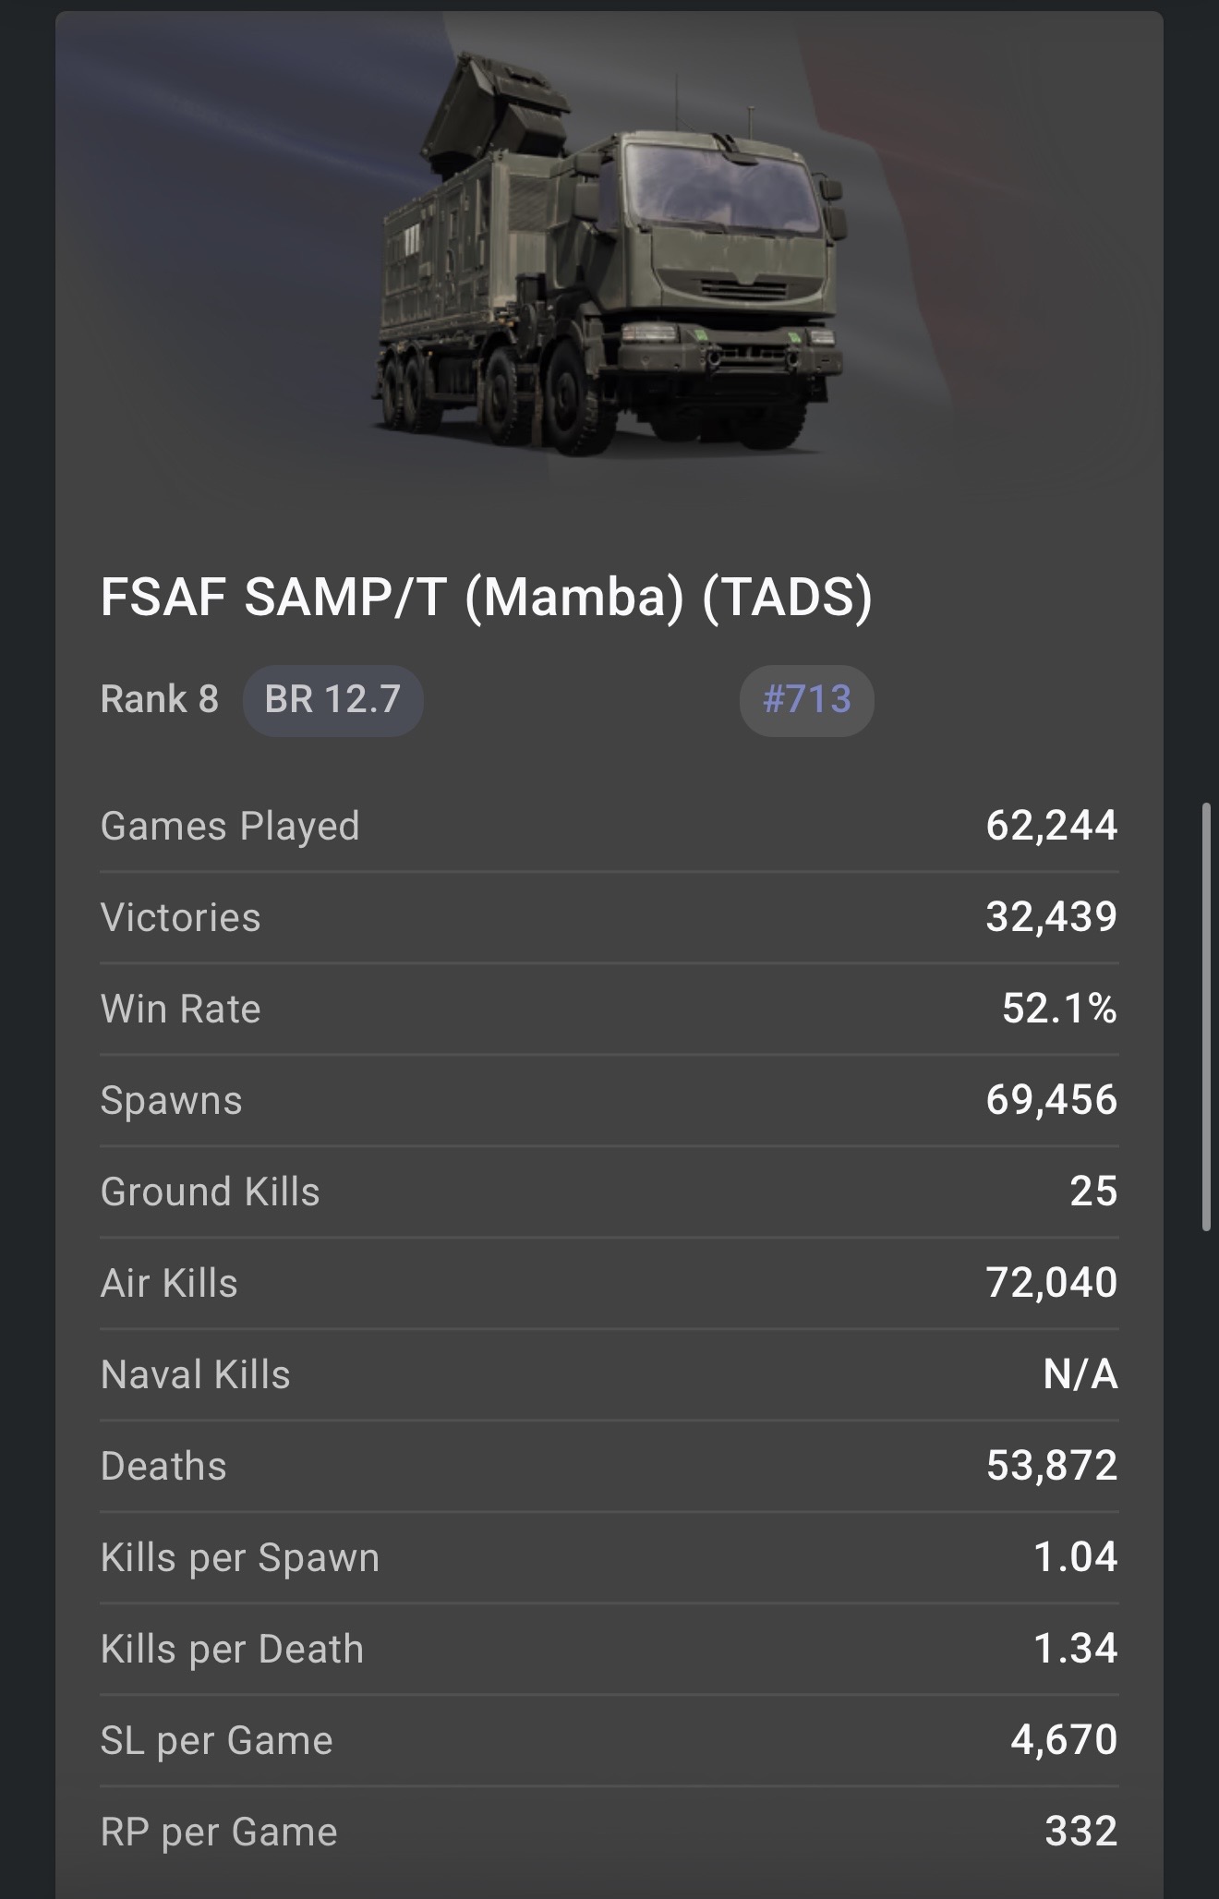
Task: Click the Deaths label
Action: point(163,1466)
